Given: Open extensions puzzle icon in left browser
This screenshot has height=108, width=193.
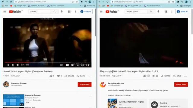Looking at the screenshot, I should [82, 2].
